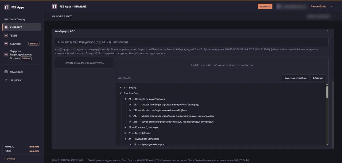Open Διαύγεια via its eye icon
This screenshot has width=342, height=163.
click(x=6, y=44)
